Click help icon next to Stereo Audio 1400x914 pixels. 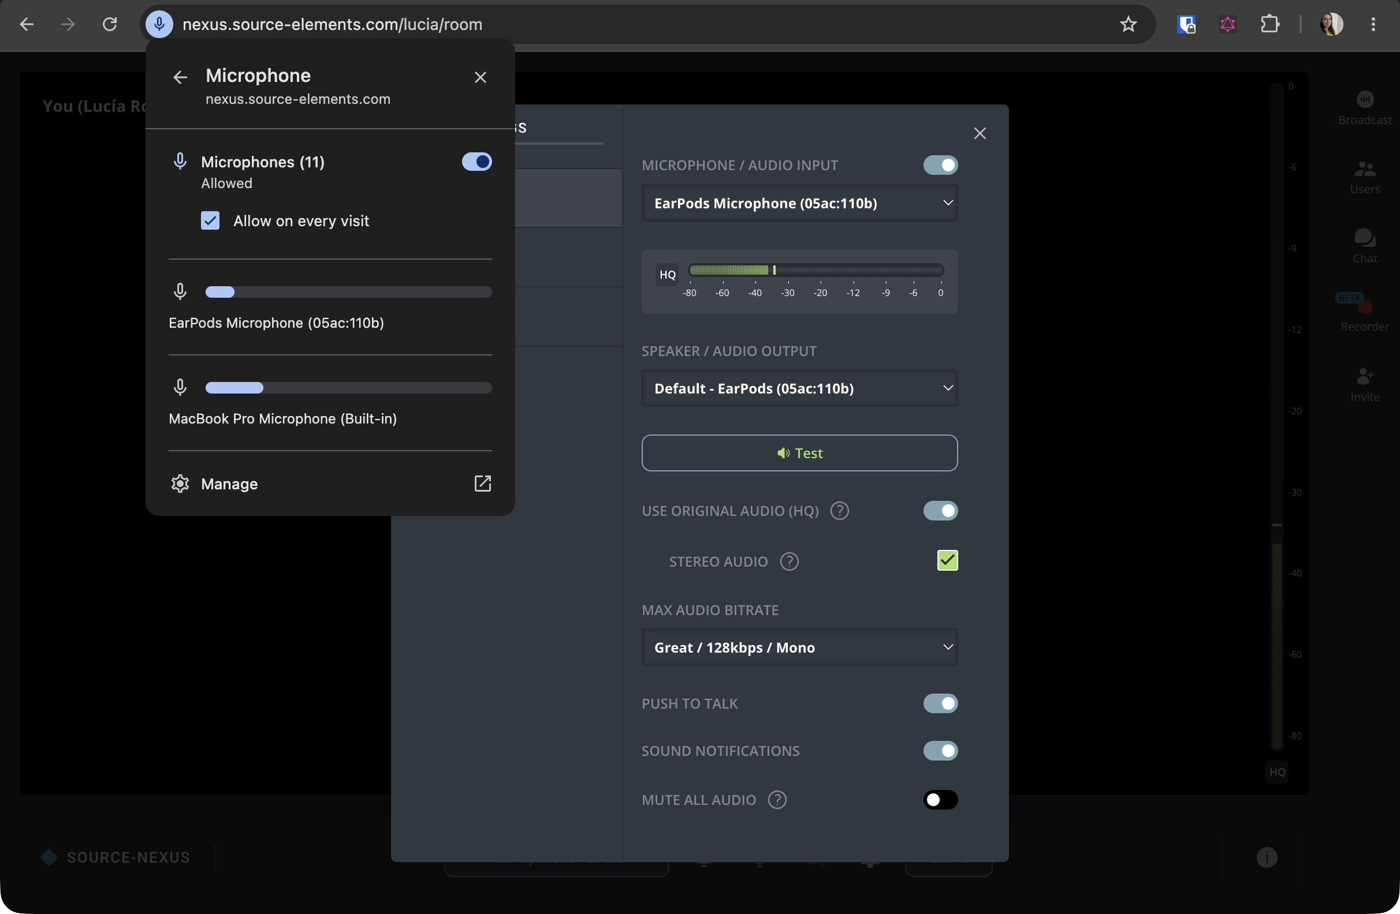[789, 561]
